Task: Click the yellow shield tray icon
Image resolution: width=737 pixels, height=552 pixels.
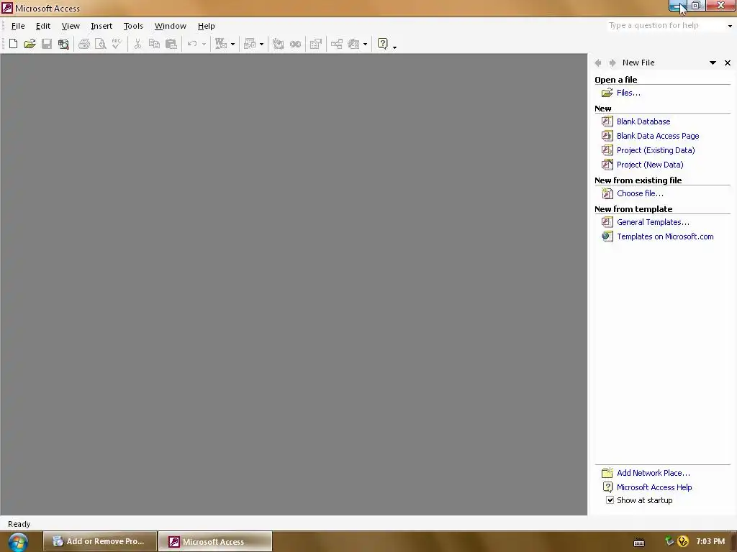Action: [x=683, y=542]
